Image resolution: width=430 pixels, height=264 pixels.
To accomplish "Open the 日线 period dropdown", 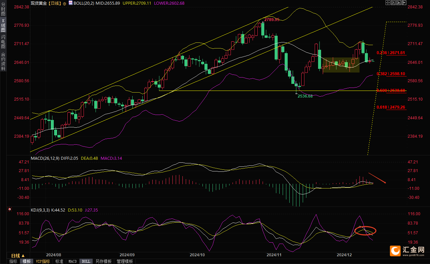I will click(x=18, y=256).
